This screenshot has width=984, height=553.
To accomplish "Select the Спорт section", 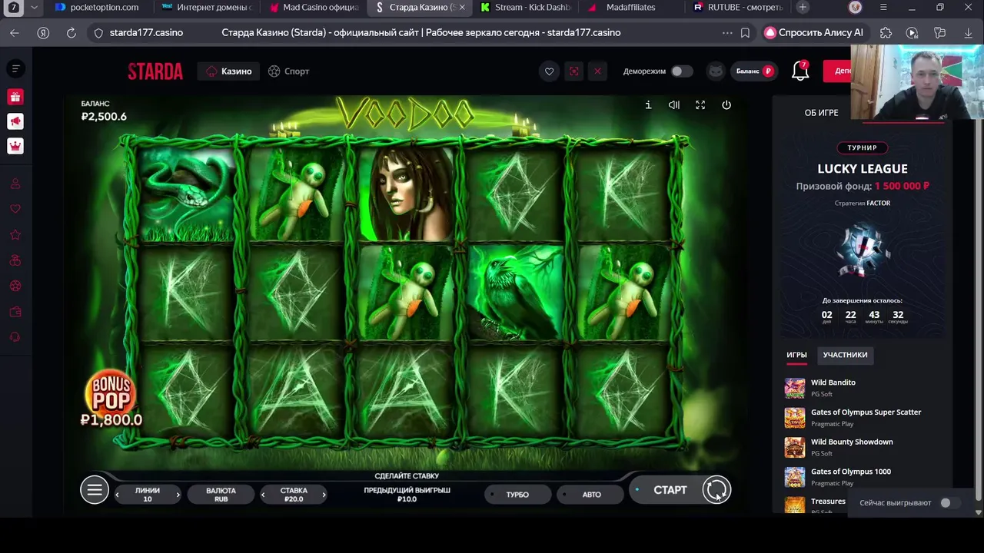I will (x=288, y=71).
